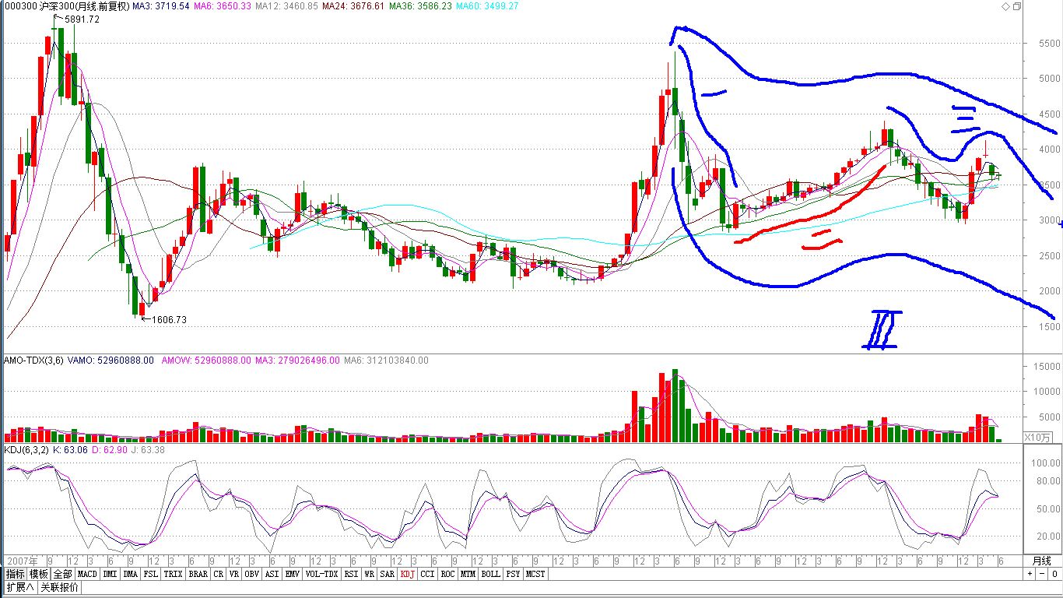Click the volume MA6: 312103840.00 value
Screen dimensions: 1063x598
coord(387,361)
